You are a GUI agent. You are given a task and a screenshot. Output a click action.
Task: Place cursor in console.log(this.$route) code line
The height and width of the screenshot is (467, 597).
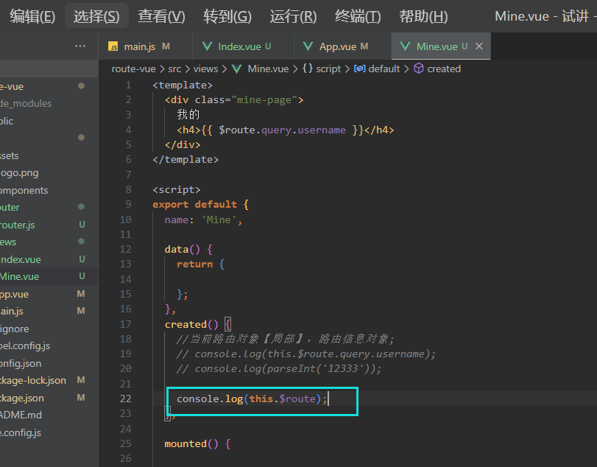[252, 398]
